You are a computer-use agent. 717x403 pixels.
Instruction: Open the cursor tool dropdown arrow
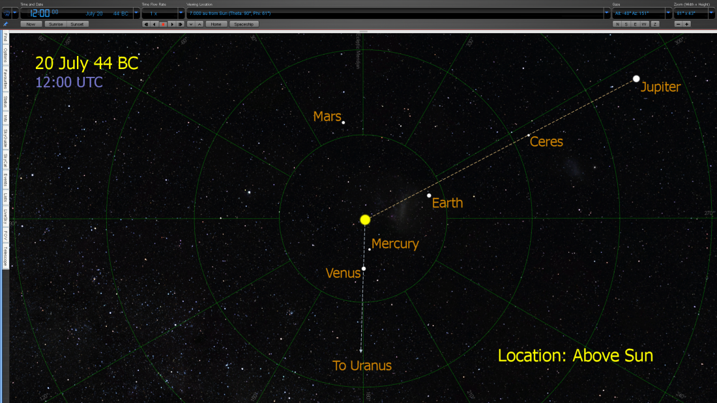pos(14,14)
